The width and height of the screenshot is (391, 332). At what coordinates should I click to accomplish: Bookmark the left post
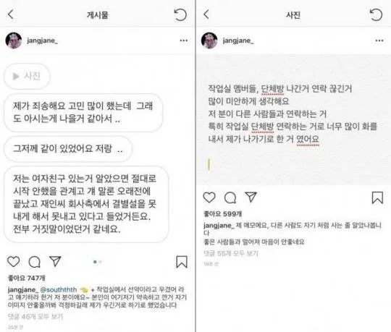[182, 262]
